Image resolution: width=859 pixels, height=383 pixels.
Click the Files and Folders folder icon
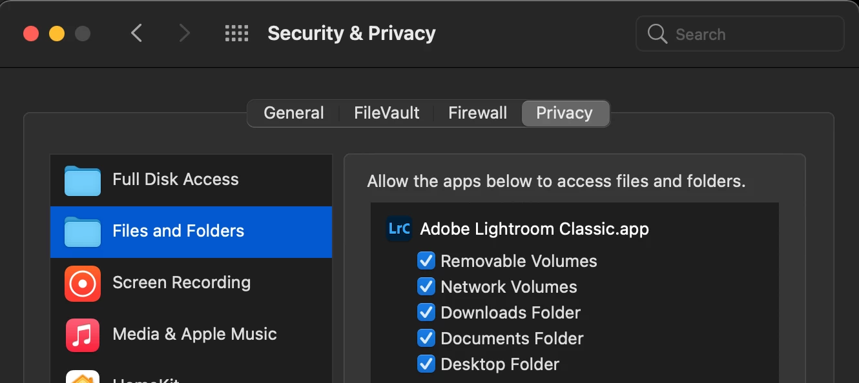83,231
